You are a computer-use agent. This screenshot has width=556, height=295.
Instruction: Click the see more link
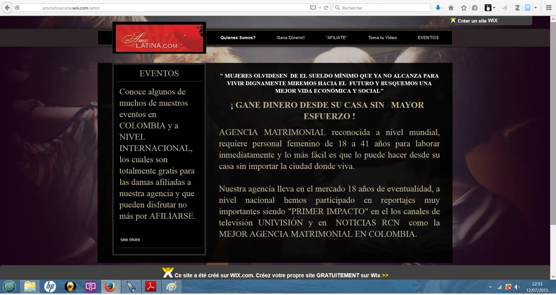[130, 239]
